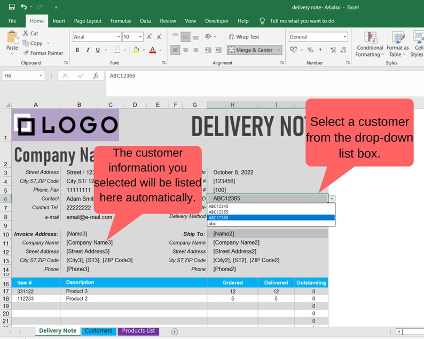The width and height of the screenshot is (424, 339).
Task: Toggle Wrap Text
Action: point(244,37)
